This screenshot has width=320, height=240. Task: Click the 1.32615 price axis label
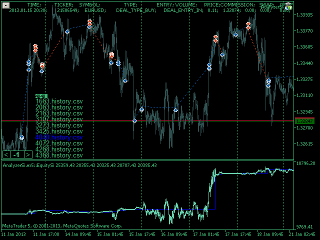tap(304, 144)
